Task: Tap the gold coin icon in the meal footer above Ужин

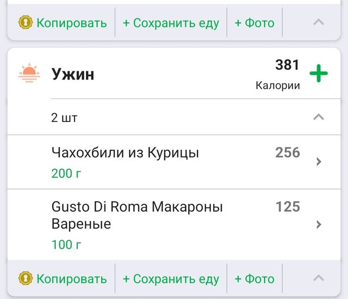Action: 25,23
